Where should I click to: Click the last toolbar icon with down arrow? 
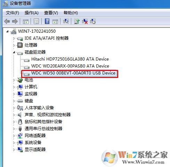point(93,21)
